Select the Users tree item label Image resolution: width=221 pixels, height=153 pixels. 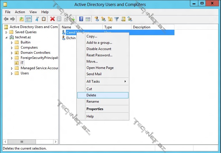click(x=25, y=73)
